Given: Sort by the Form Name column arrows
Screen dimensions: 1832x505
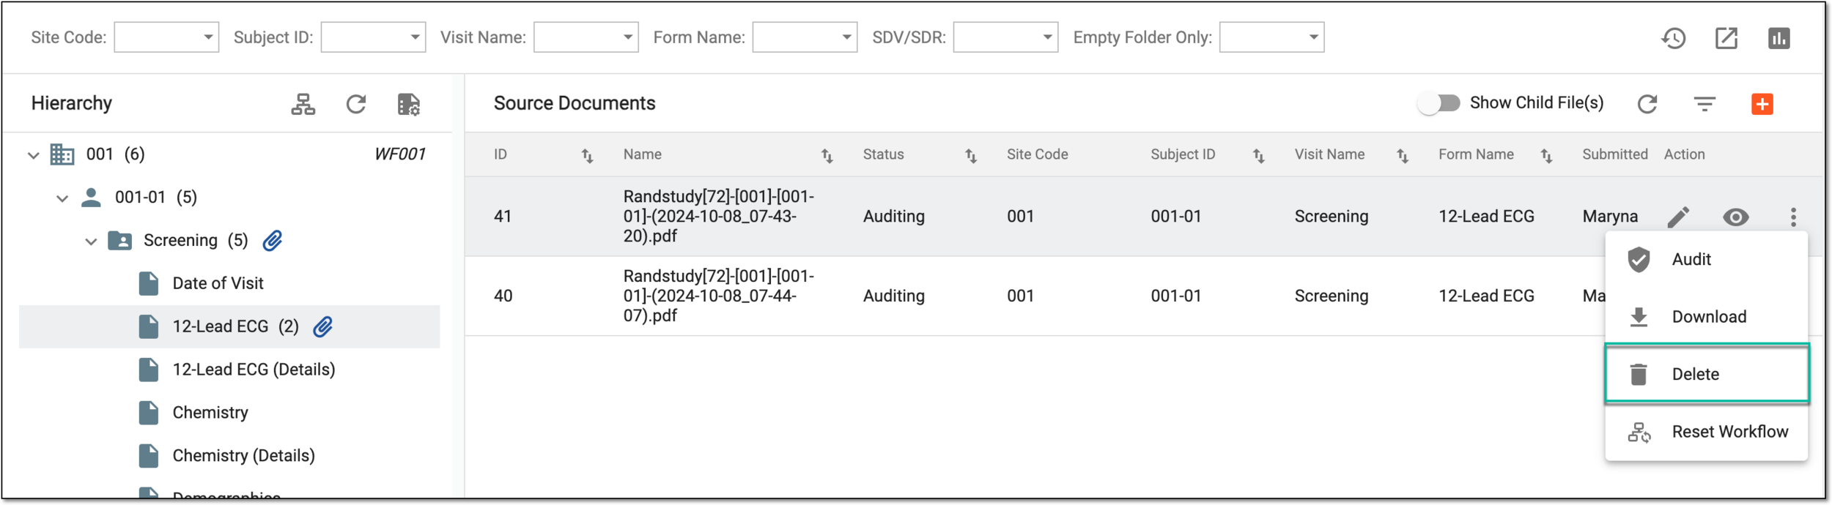Looking at the screenshot, I should click(1545, 155).
